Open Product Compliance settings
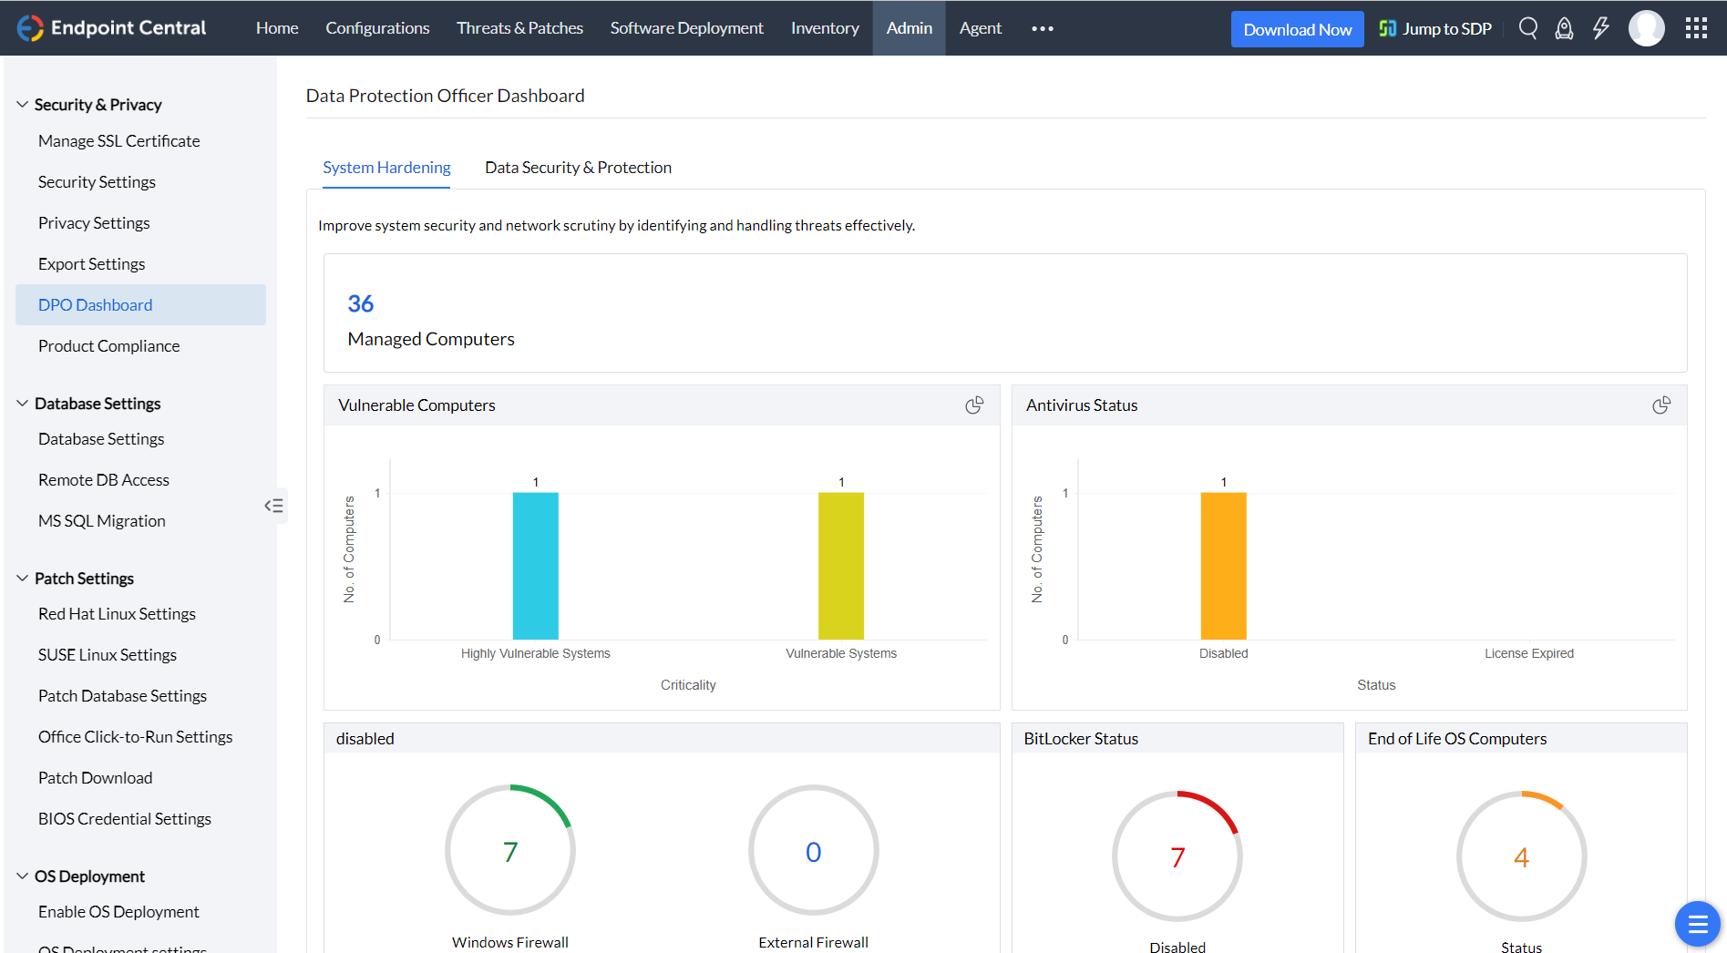Screen dimensions: 1727x953 coord(108,345)
